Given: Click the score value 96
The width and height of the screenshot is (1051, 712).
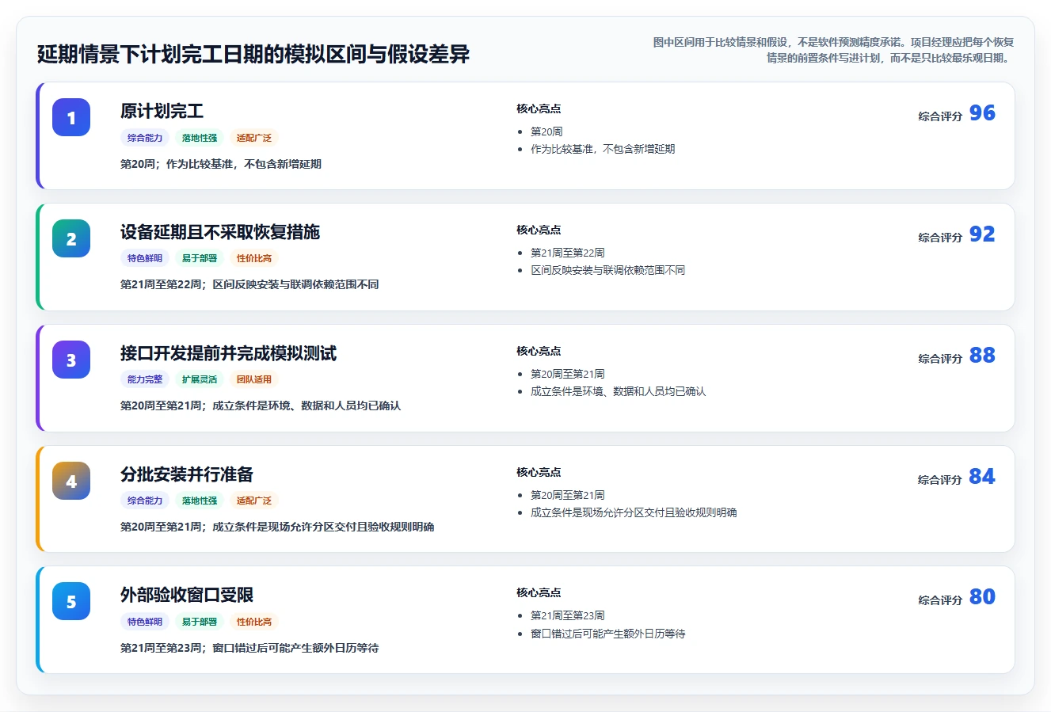Looking at the screenshot, I should point(982,113).
